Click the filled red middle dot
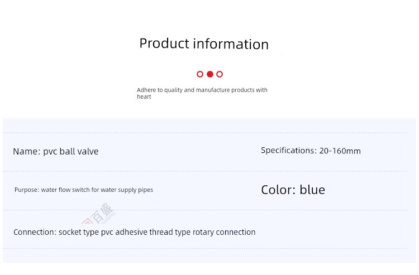The image size is (419, 275). coord(210,74)
